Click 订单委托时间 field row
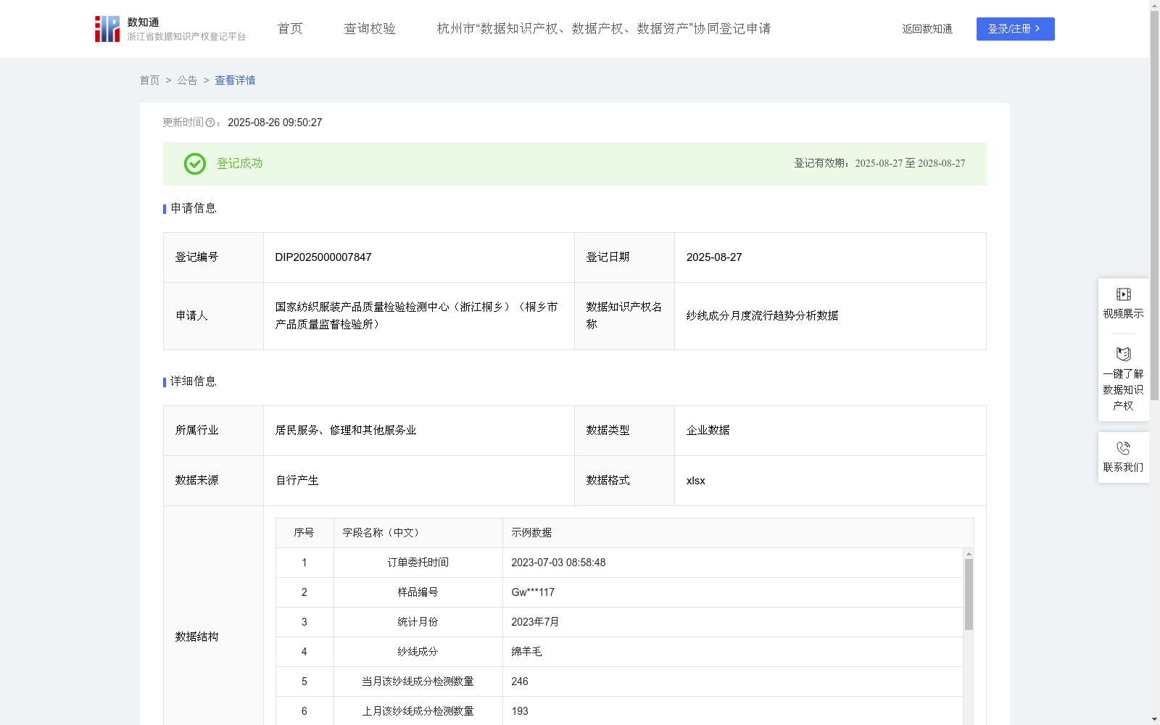The width and height of the screenshot is (1160, 725). tap(619, 563)
